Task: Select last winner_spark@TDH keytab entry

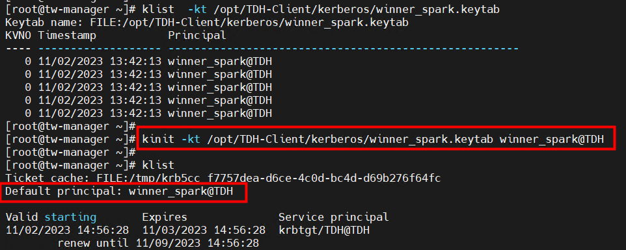Action: pos(220,114)
